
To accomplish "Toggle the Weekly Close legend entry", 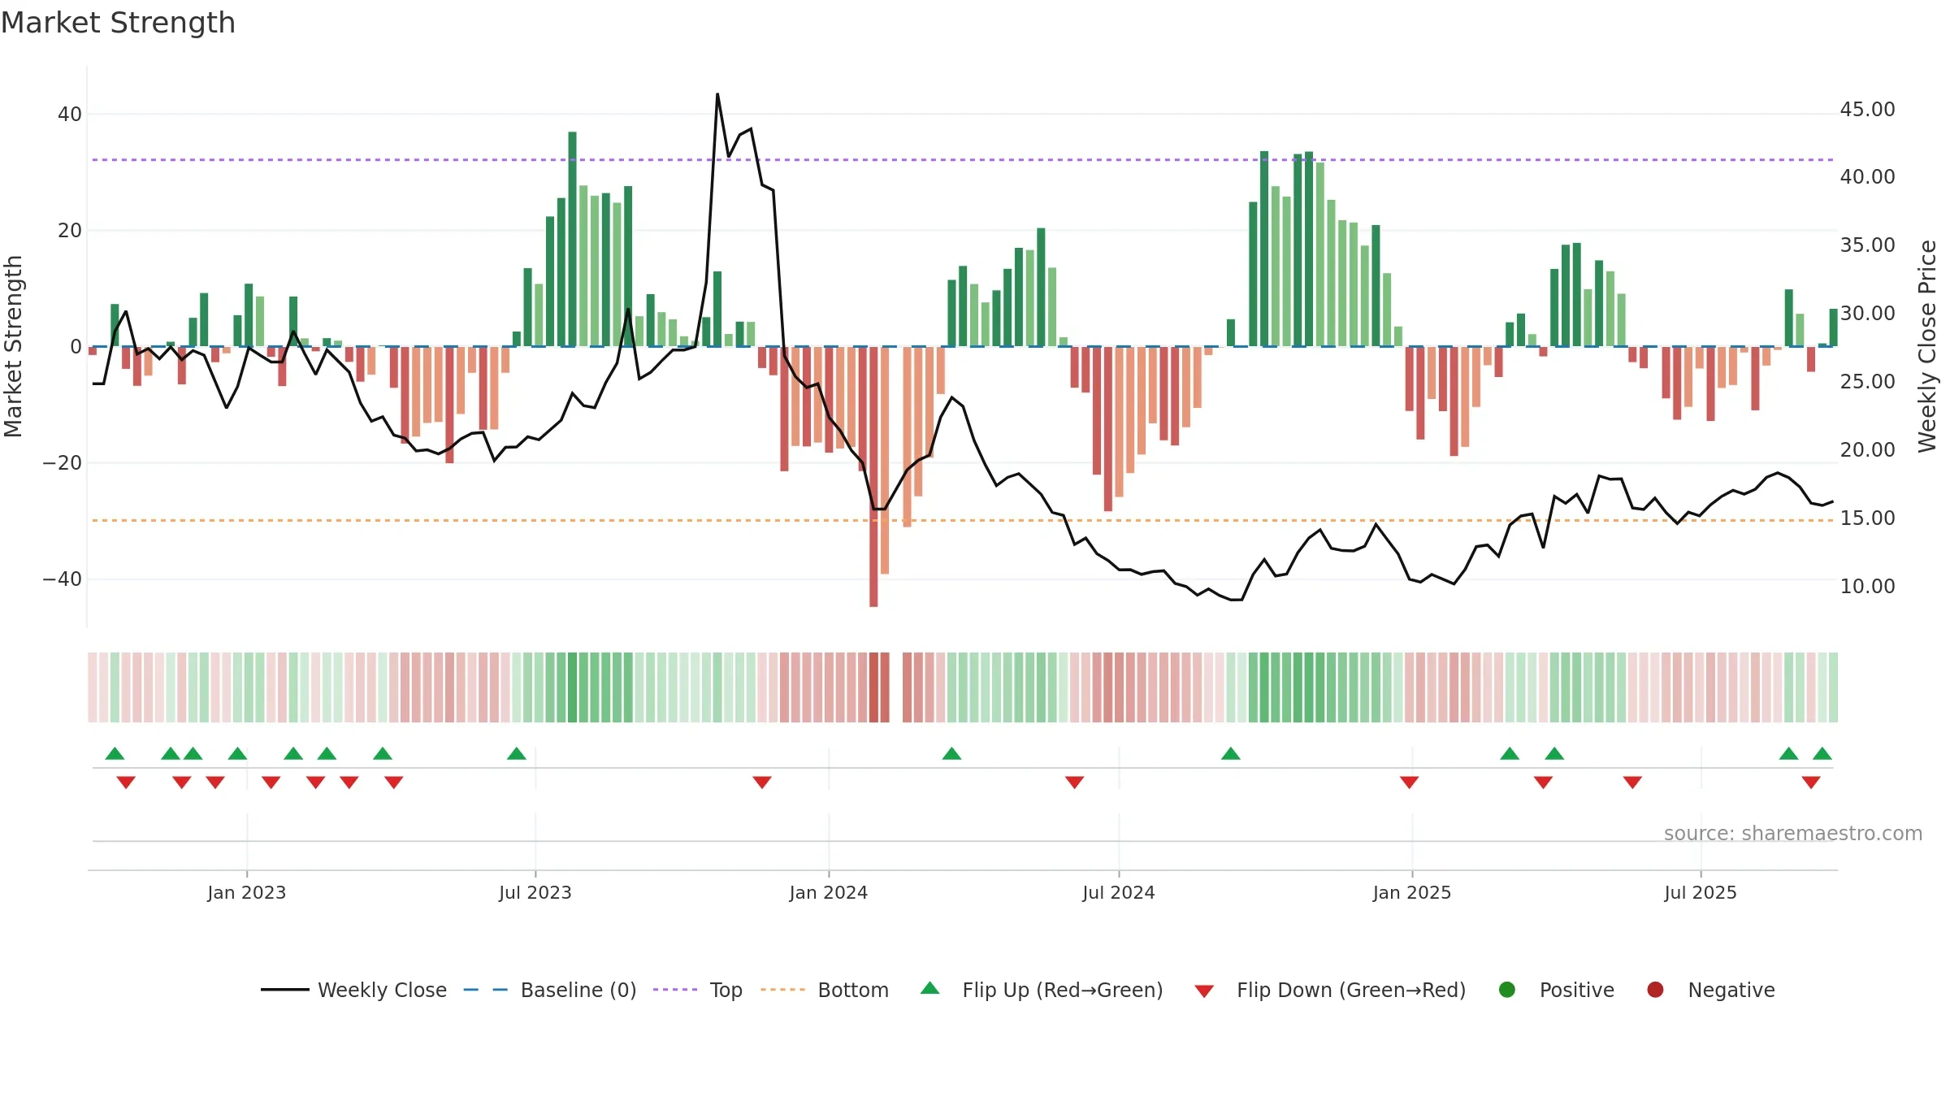I will (x=353, y=990).
